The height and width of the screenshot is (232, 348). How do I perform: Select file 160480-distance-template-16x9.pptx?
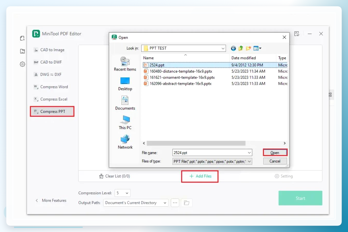point(181,71)
